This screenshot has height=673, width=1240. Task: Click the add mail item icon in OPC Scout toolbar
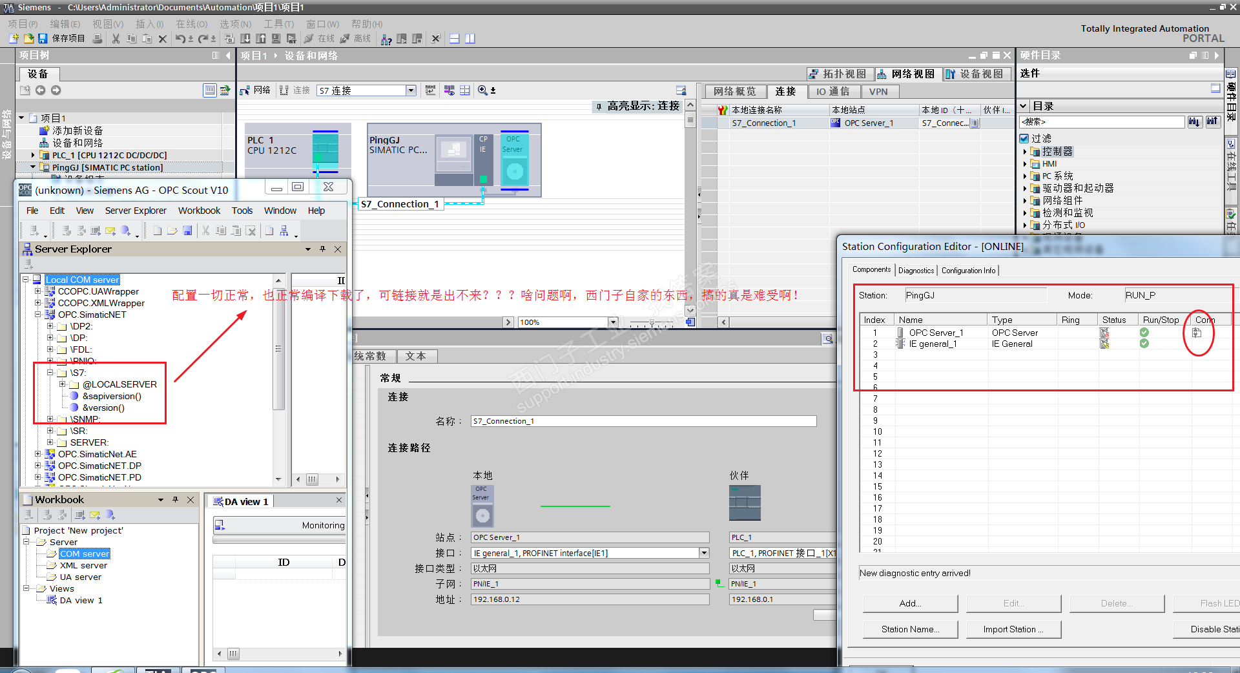pos(110,231)
